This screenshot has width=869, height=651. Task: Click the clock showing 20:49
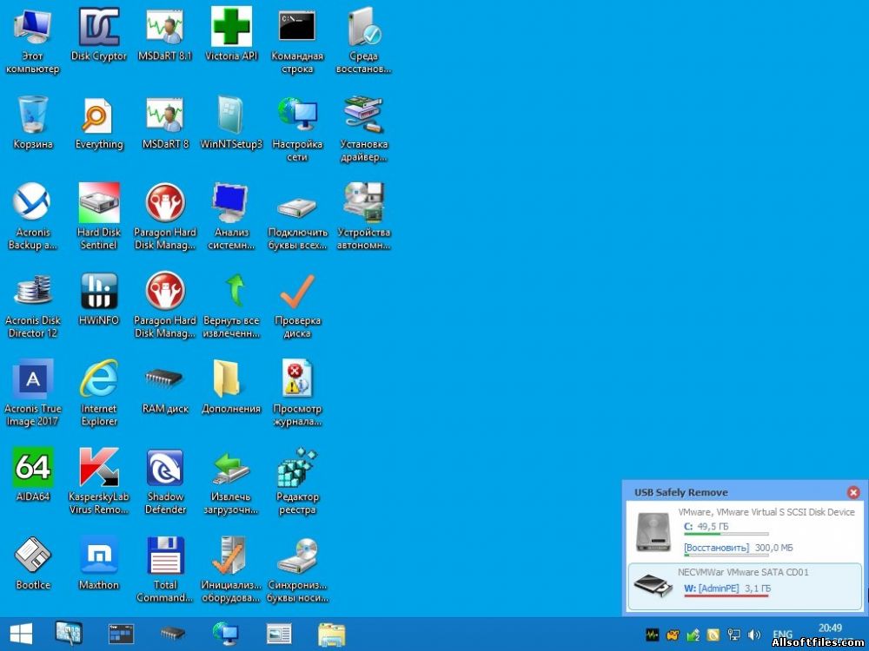(830, 628)
